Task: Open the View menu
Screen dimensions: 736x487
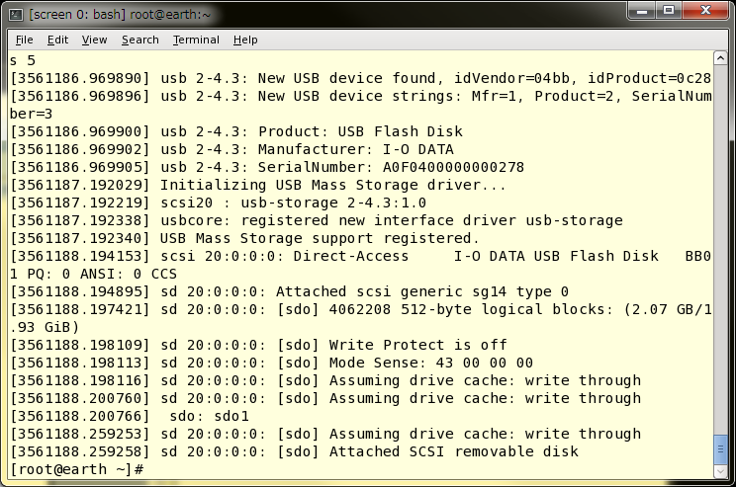Action: coord(94,40)
